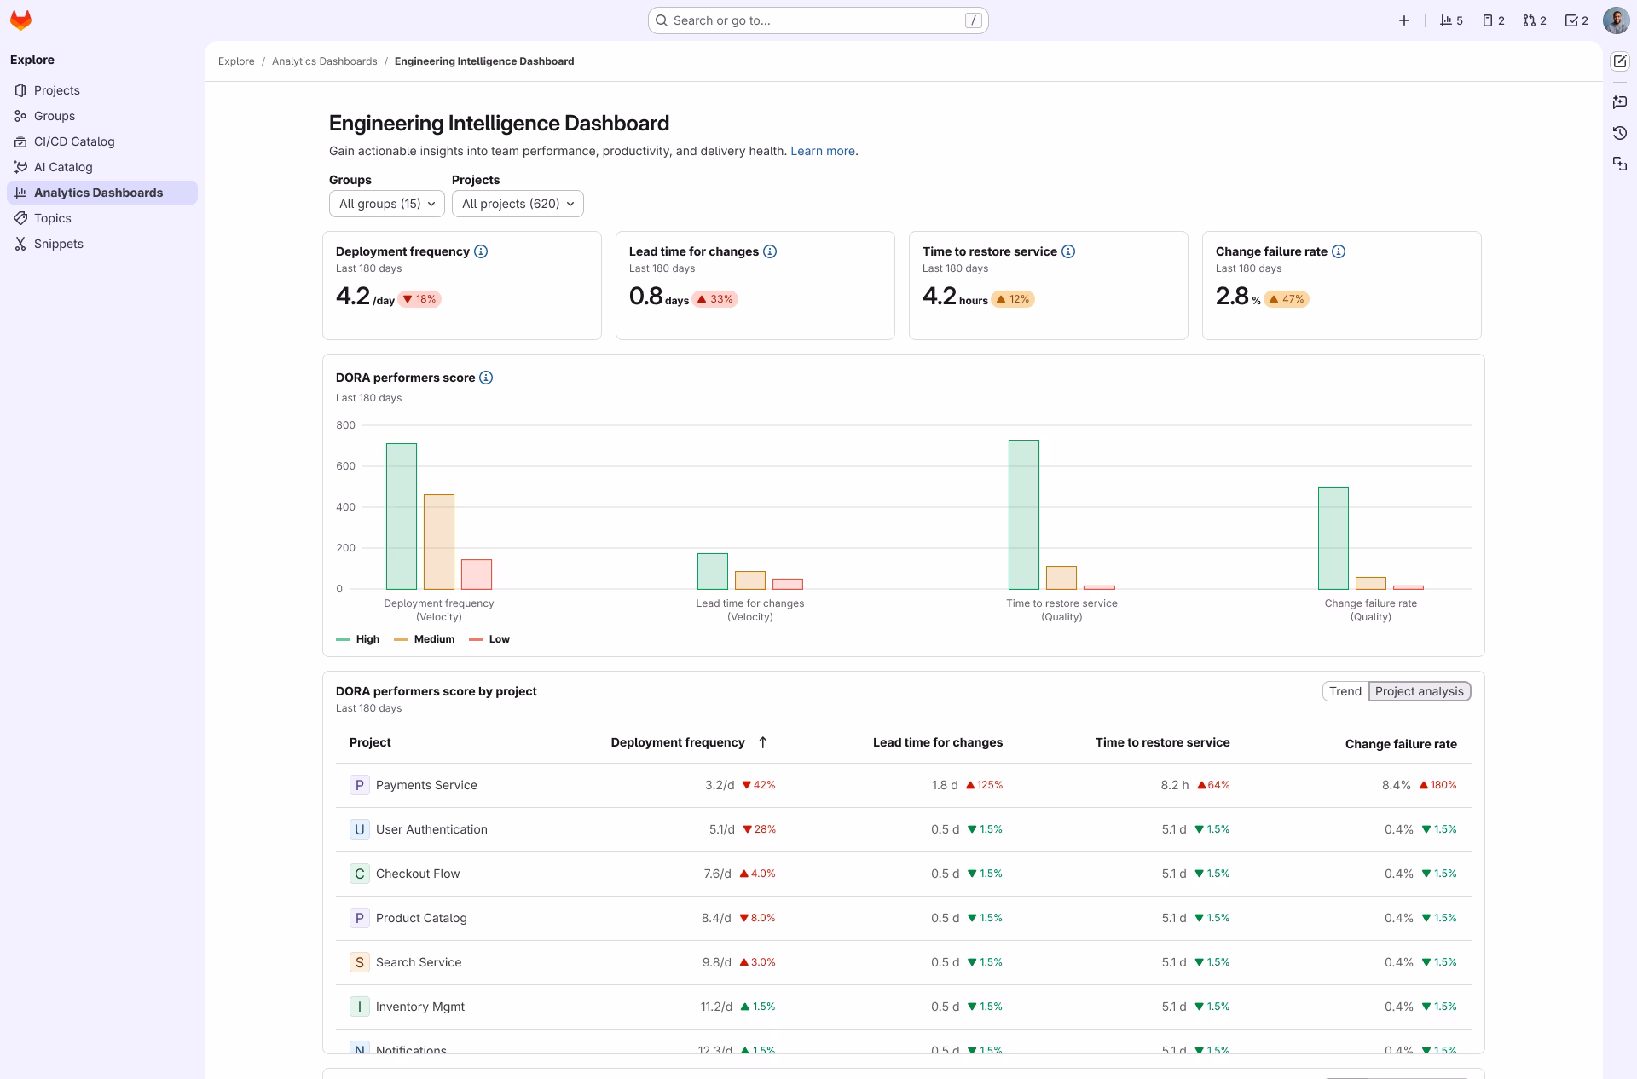Viewport: 1637px width, 1079px height.
Task: Click the GitLab logo home icon
Action: (x=20, y=20)
